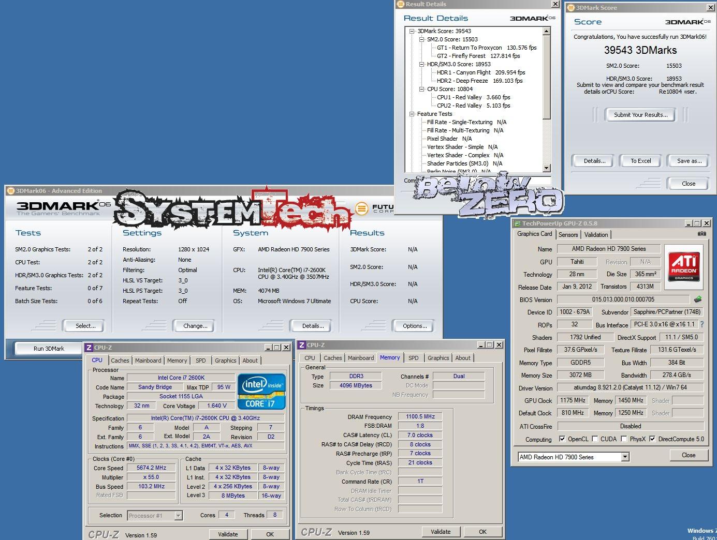Open the Caches tab in left CPU-Z window
The width and height of the screenshot is (717, 540).
click(120, 361)
